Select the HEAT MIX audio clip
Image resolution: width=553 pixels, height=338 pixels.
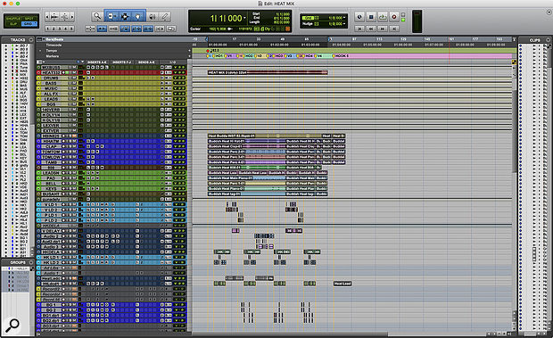(268, 72)
